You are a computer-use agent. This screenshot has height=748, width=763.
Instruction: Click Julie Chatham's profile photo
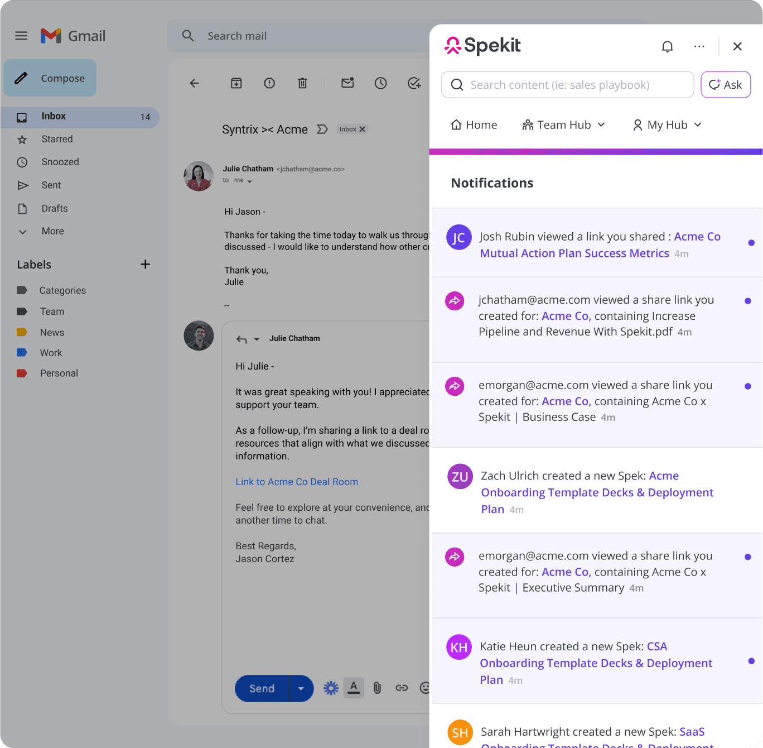199,176
